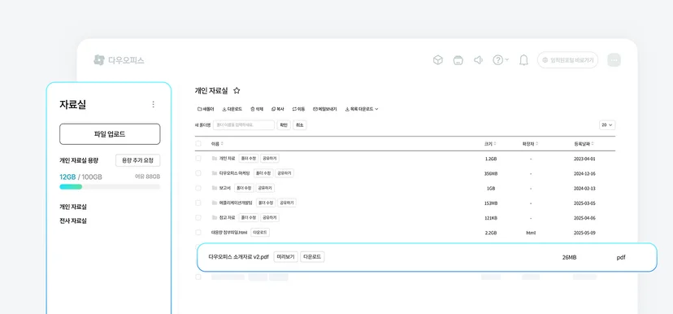Image resolution: width=673 pixels, height=314 pixels.
Task: Open the file 다우오피스 소개자료 v2.pdf
Action: (238, 257)
